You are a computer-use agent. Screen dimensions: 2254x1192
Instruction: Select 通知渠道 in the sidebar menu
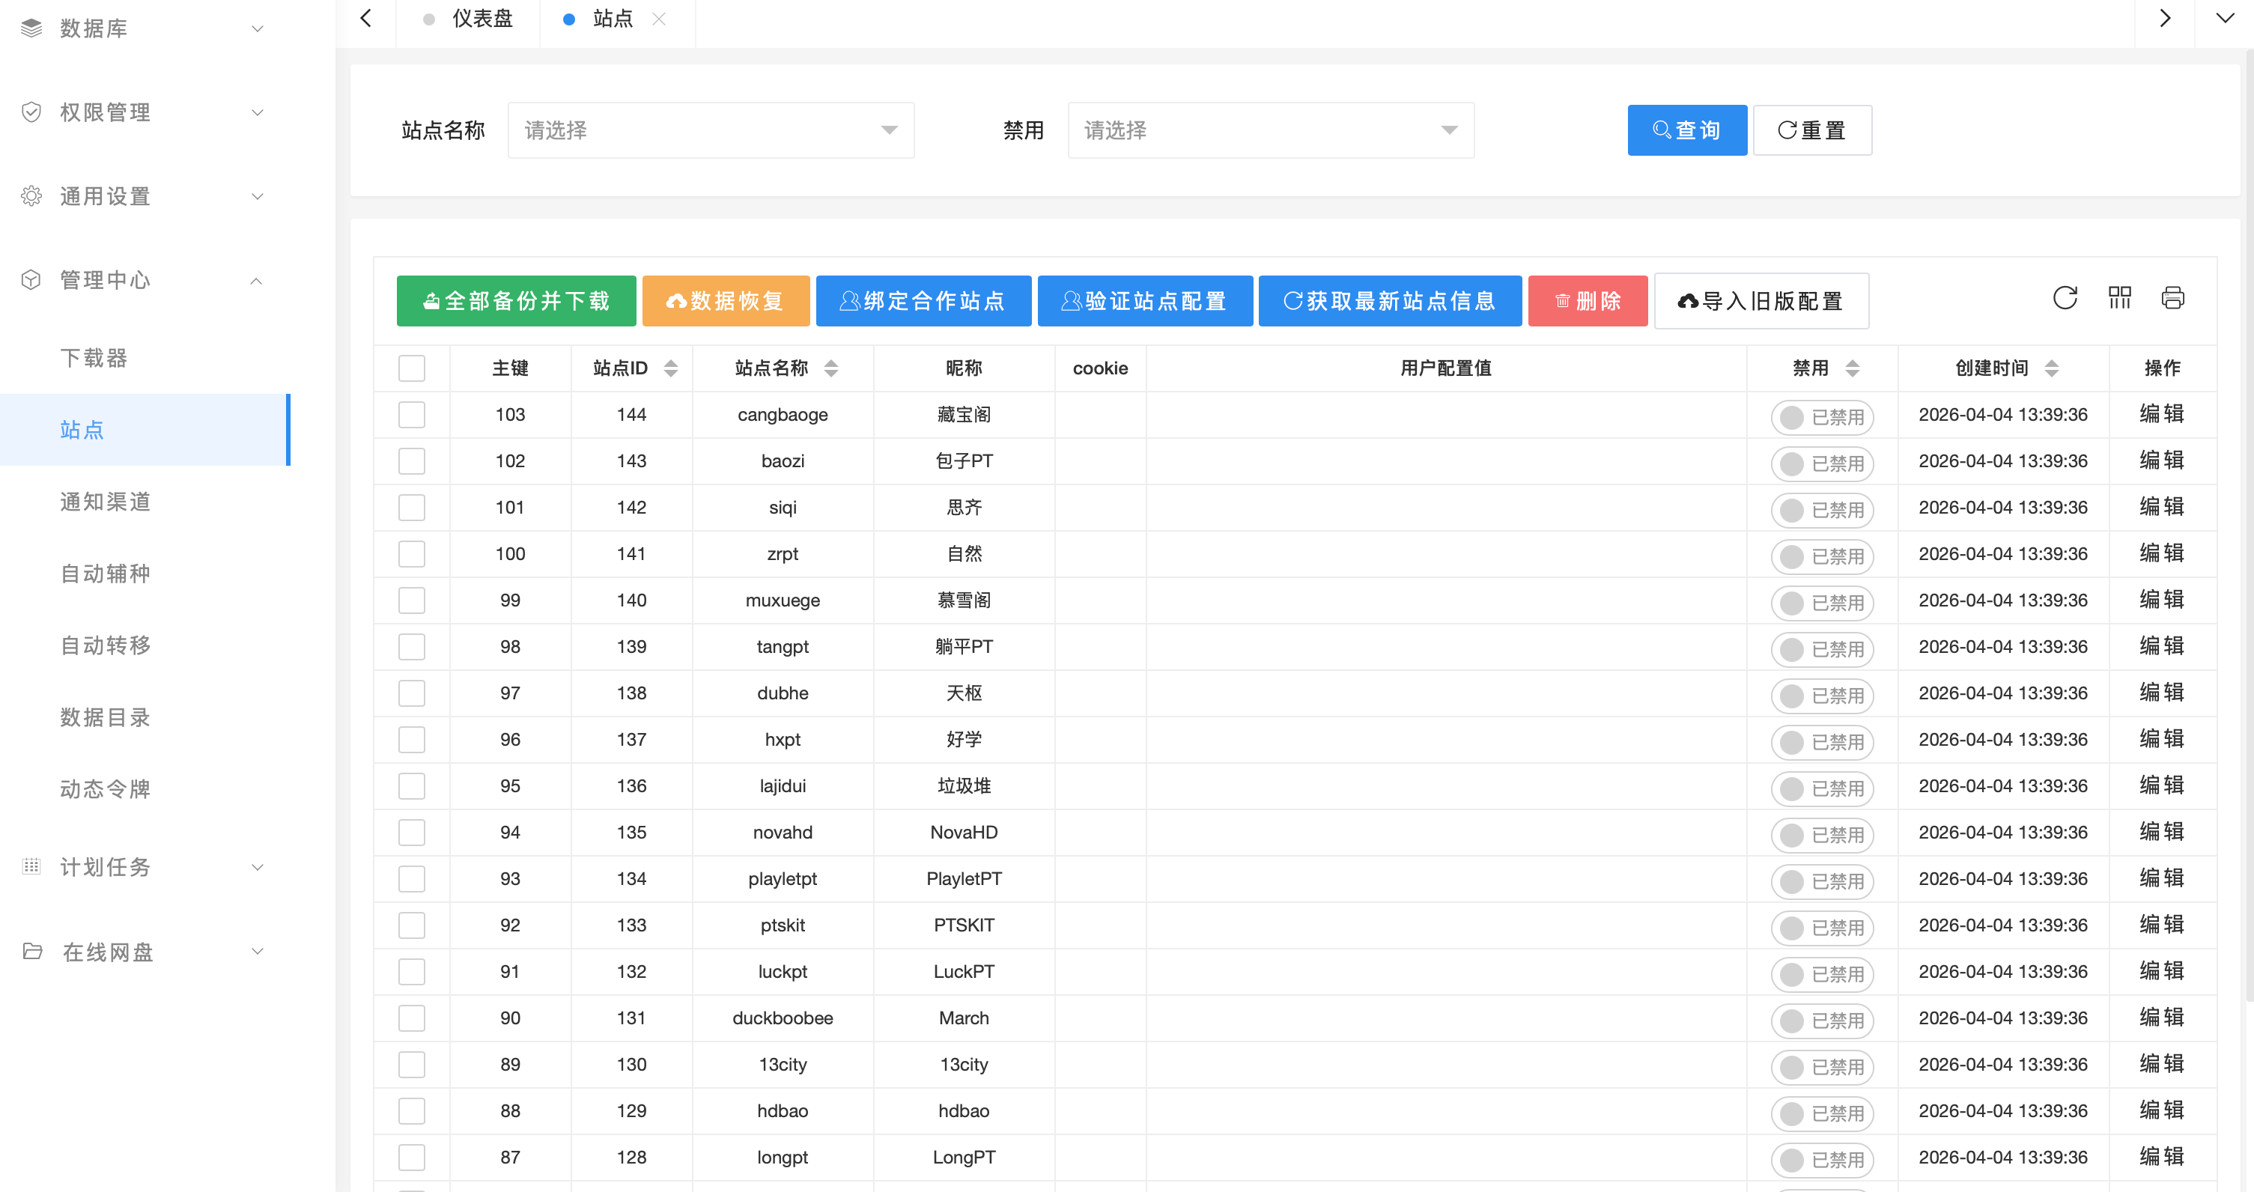pos(105,502)
